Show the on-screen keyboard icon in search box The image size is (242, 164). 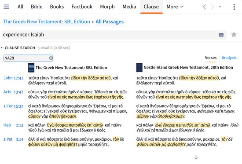pos(221,35)
